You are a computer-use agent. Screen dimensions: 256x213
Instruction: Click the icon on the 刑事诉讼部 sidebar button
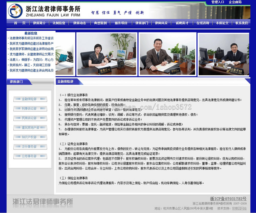18,108
